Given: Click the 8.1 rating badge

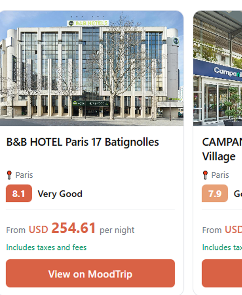Looking at the screenshot, I should [x=19, y=193].
